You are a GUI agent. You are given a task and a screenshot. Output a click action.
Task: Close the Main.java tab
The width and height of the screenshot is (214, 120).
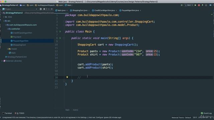tap(67, 10)
